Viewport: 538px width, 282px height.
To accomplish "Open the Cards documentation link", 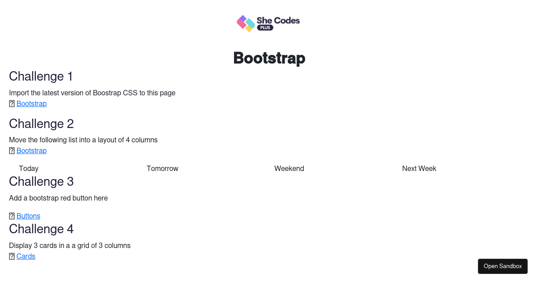I will coord(26,256).
